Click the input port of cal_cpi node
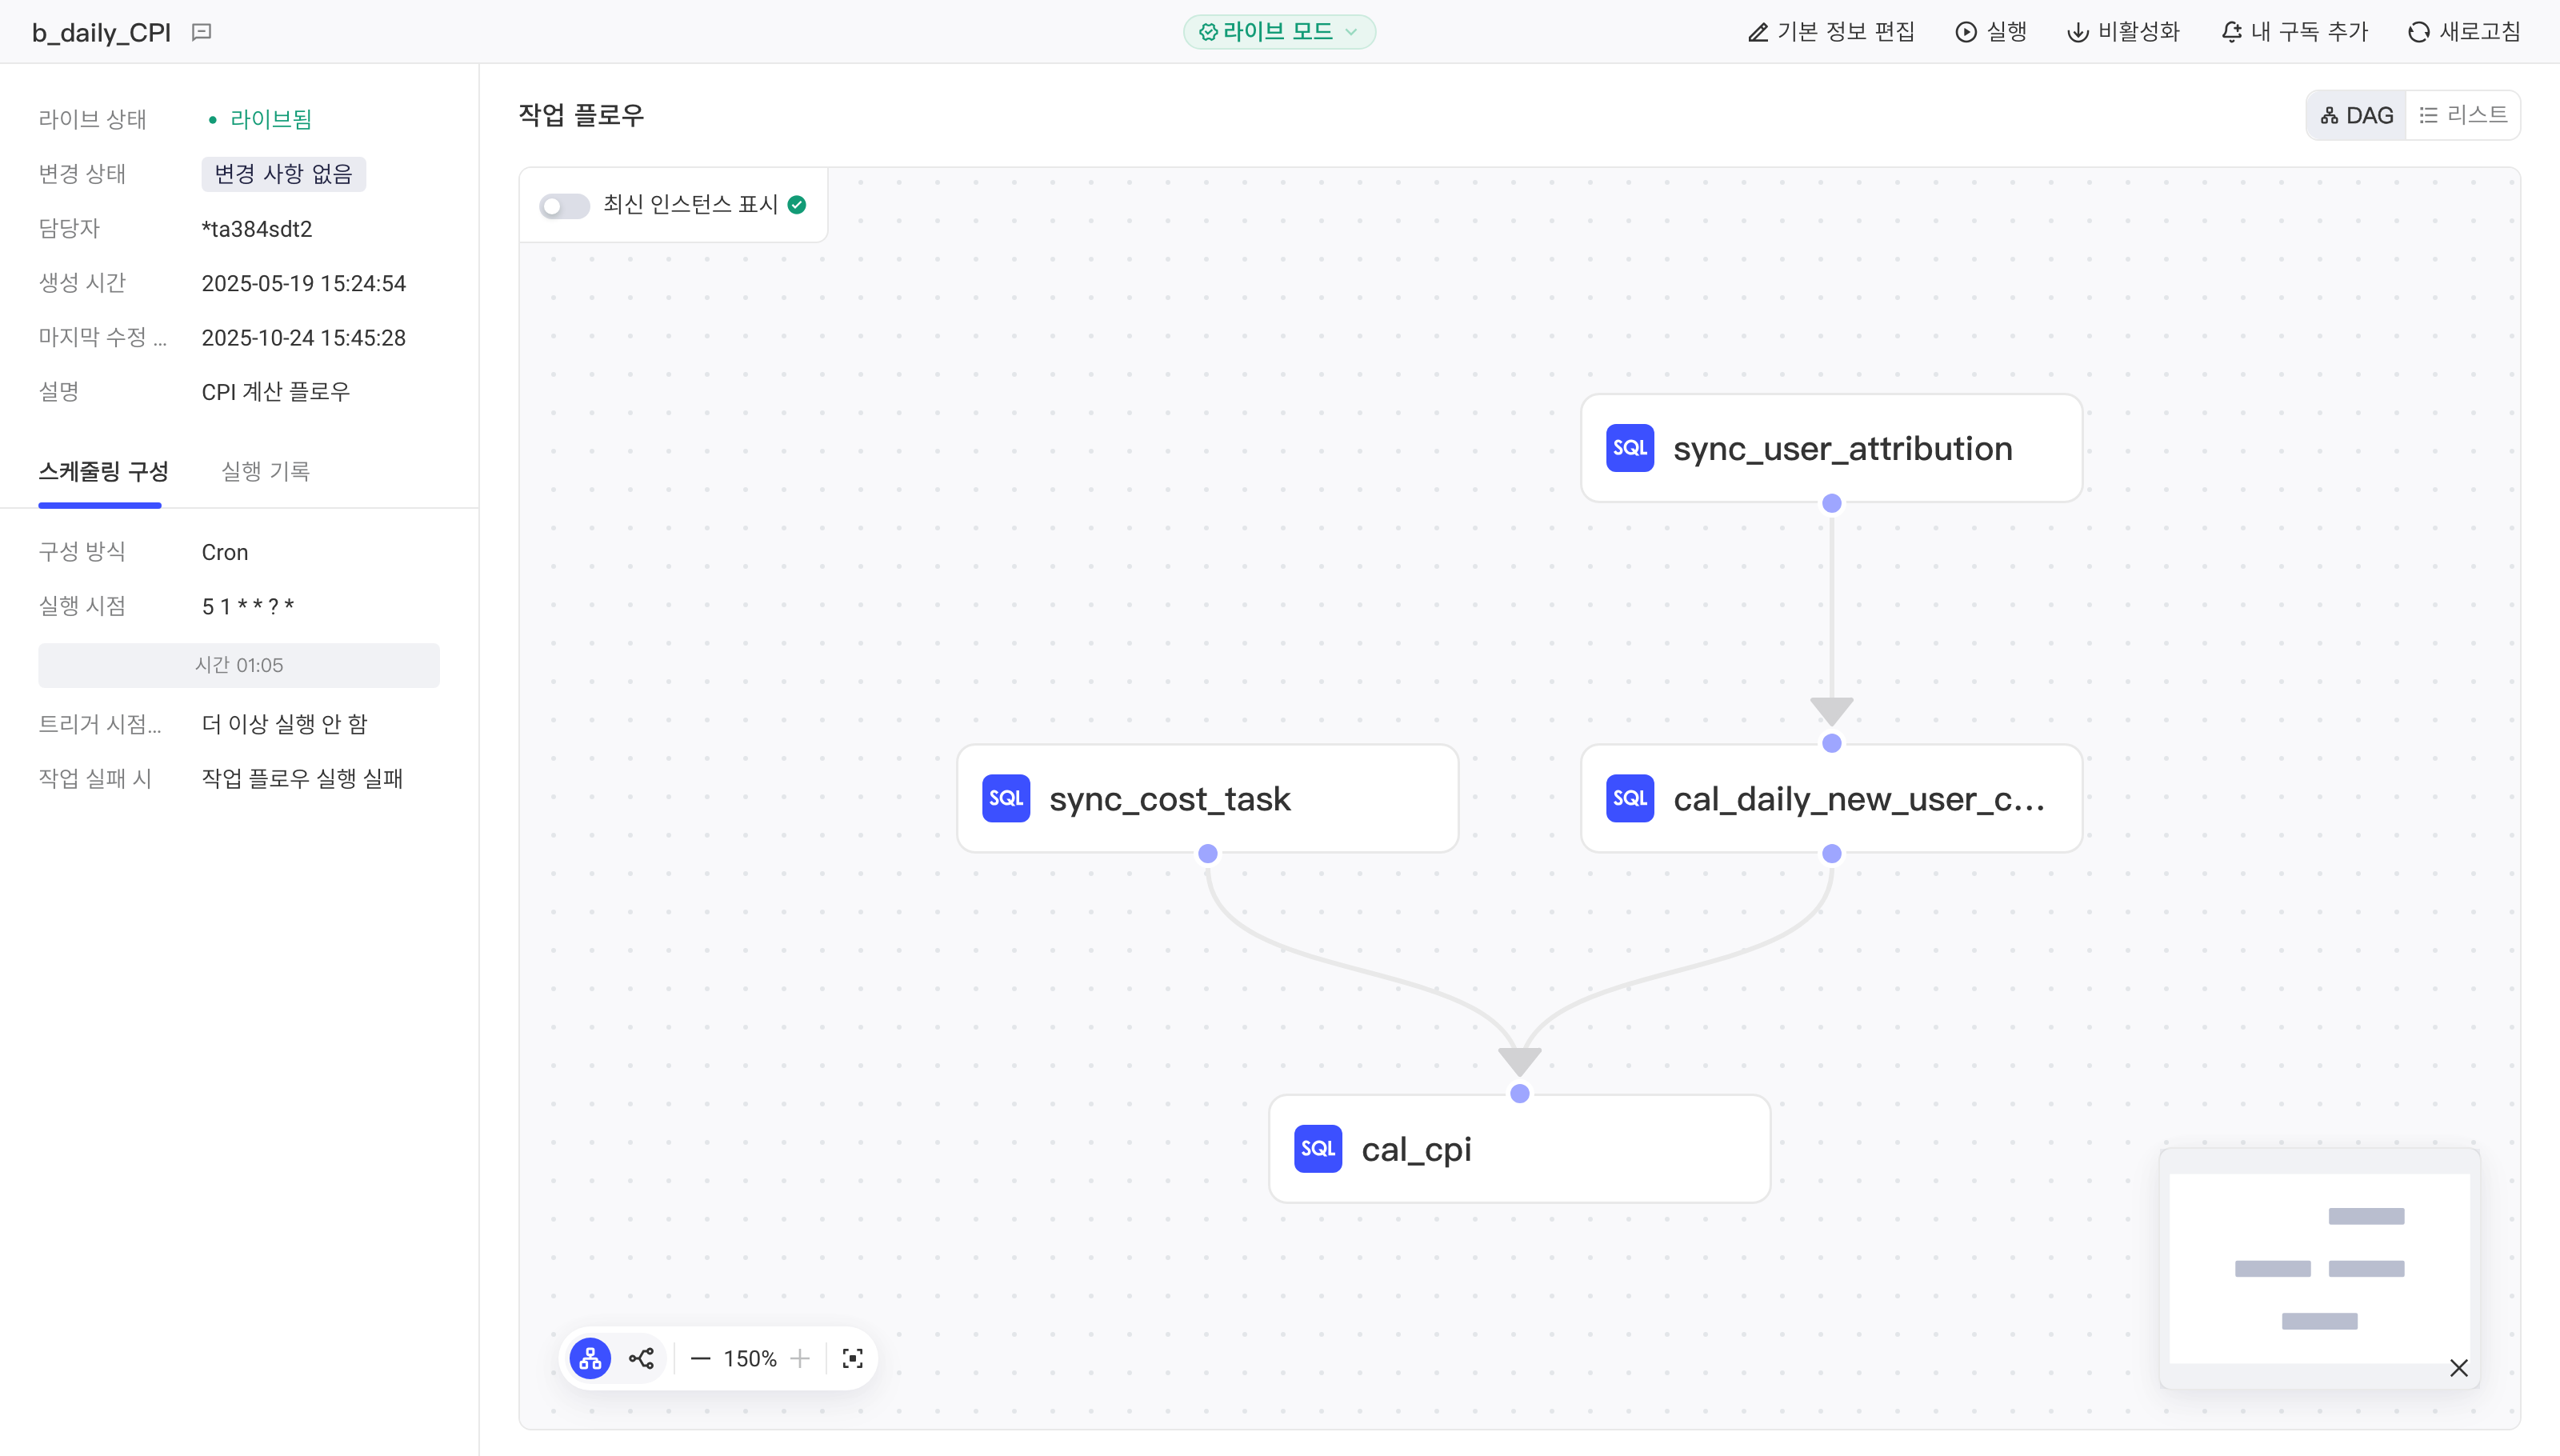 (1519, 1093)
